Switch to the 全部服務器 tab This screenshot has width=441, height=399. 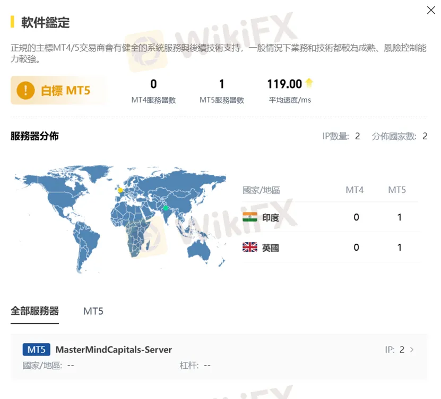point(34,311)
